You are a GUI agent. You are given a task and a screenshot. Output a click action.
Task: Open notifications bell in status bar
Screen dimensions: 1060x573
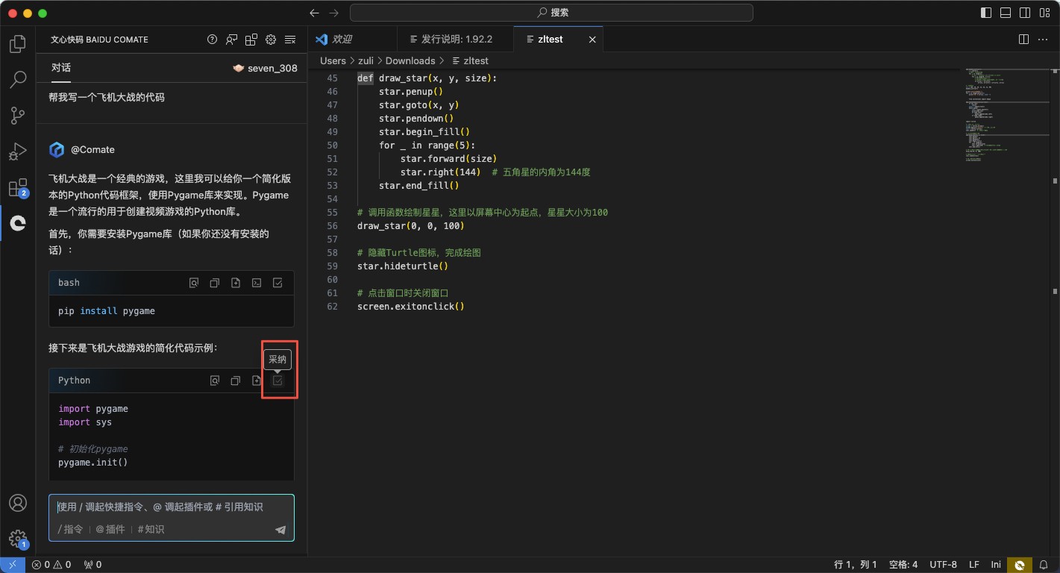pyautogui.click(x=1045, y=565)
